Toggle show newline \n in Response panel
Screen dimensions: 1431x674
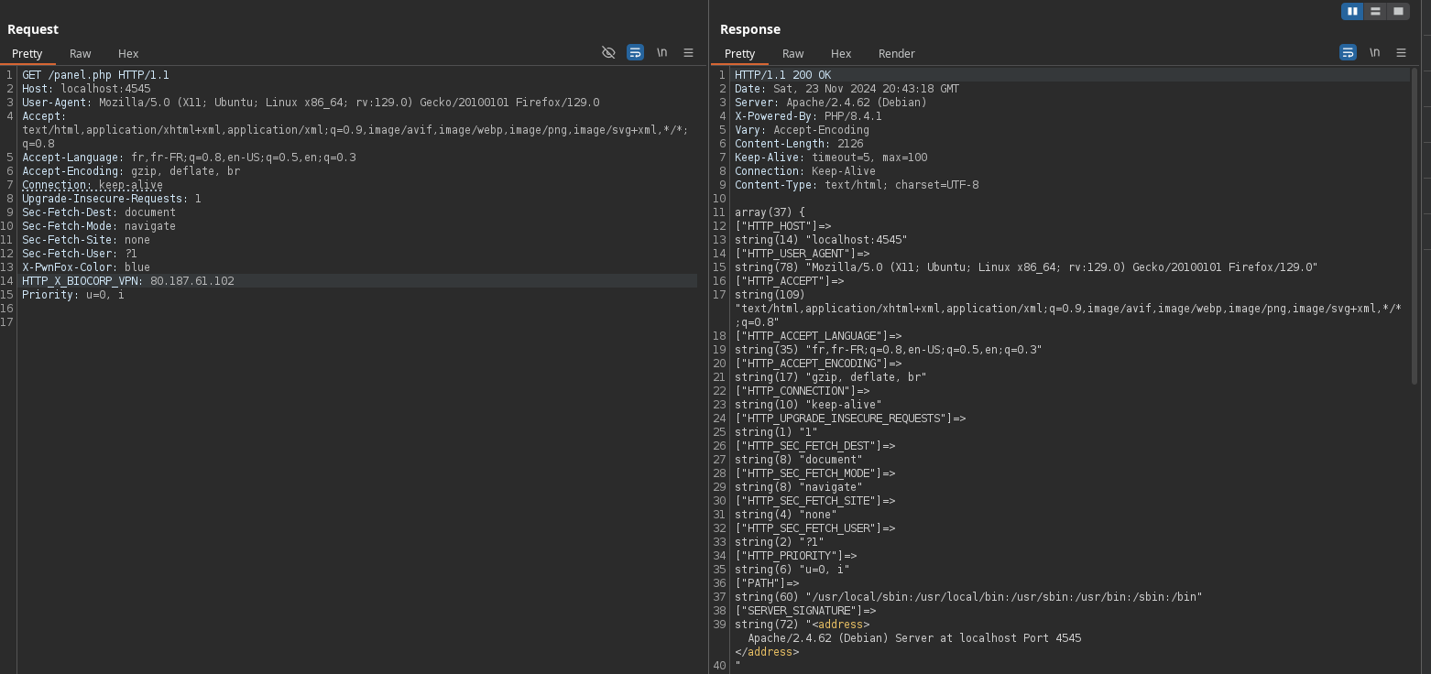(x=1374, y=53)
